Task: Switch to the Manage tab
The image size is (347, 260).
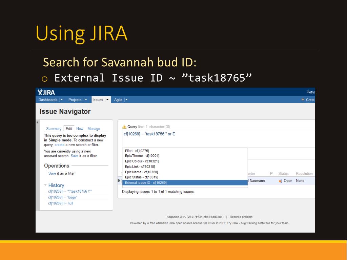Action: 94,129
